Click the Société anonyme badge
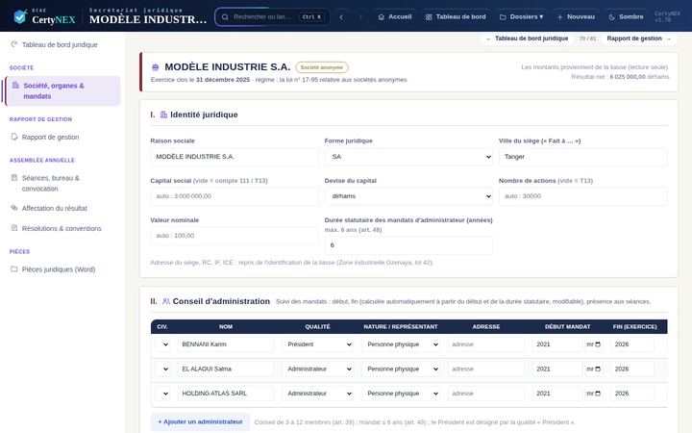 [x=322, y=67]
